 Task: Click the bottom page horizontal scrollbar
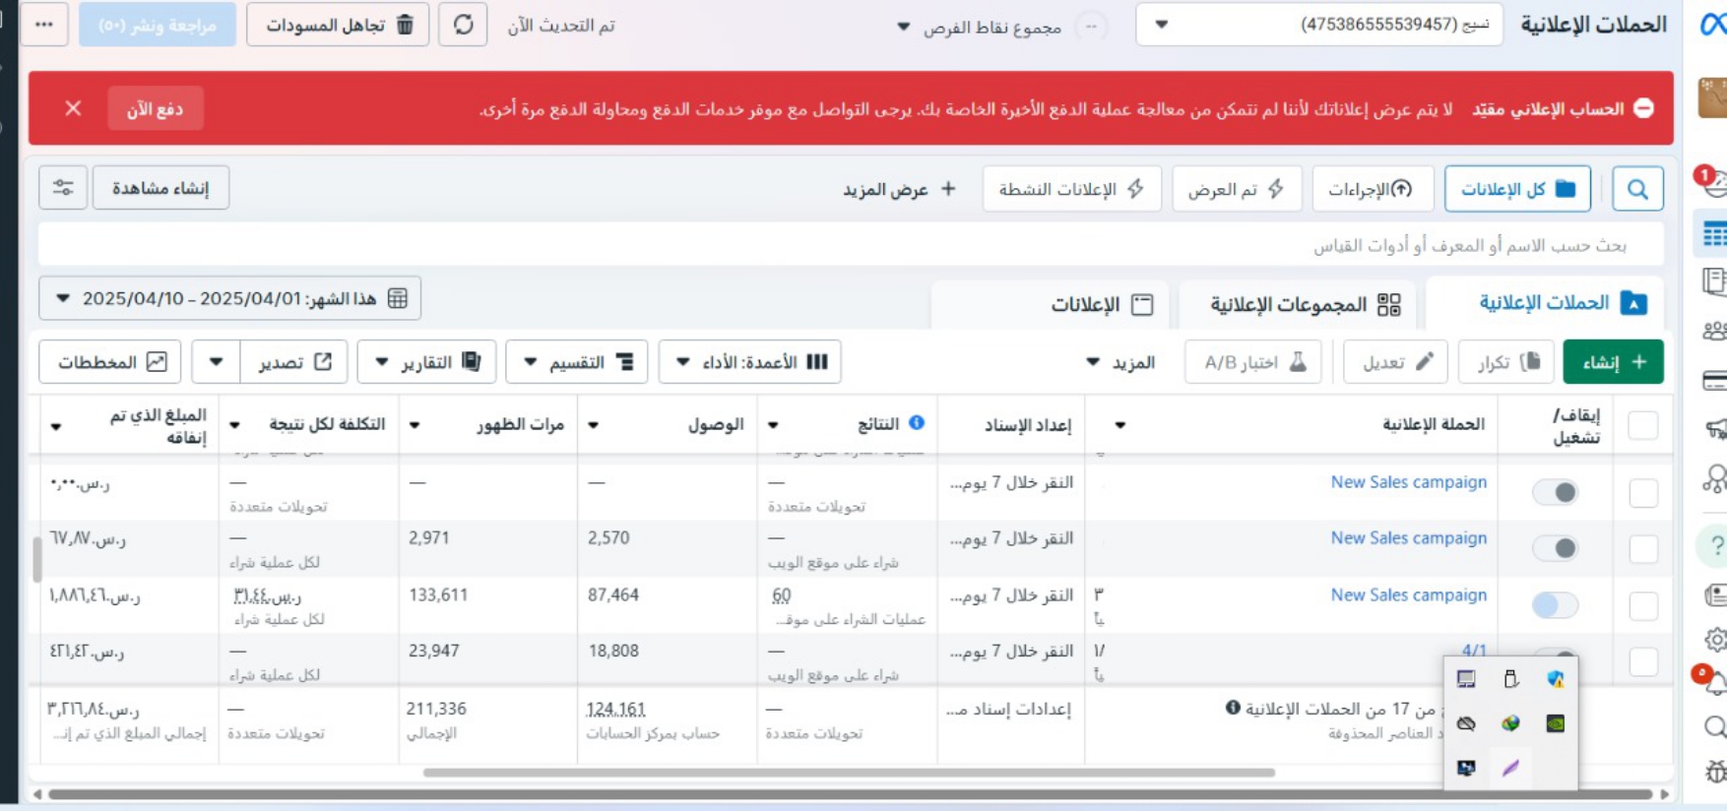pos(850,794)
